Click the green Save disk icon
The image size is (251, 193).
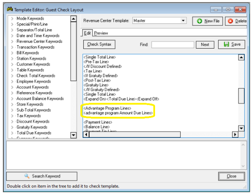click(226, 45)
